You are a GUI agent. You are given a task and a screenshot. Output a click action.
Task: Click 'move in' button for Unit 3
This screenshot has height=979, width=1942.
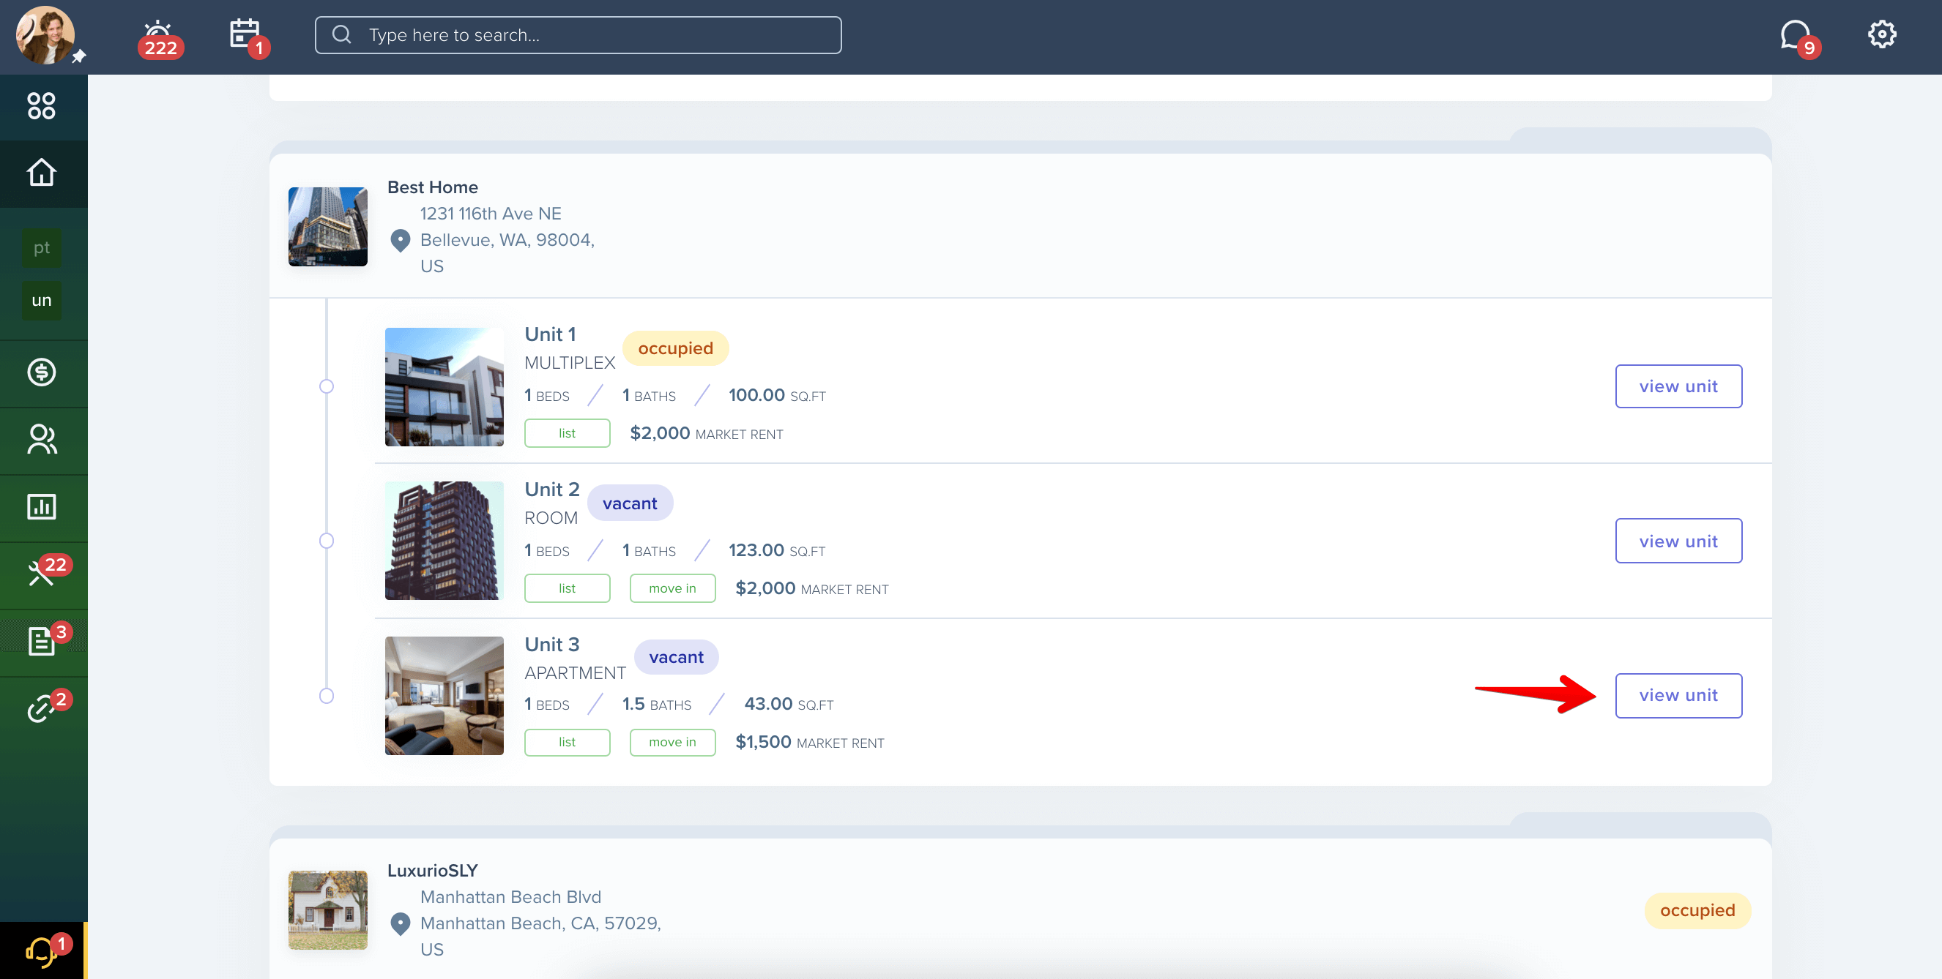[672, 742]
